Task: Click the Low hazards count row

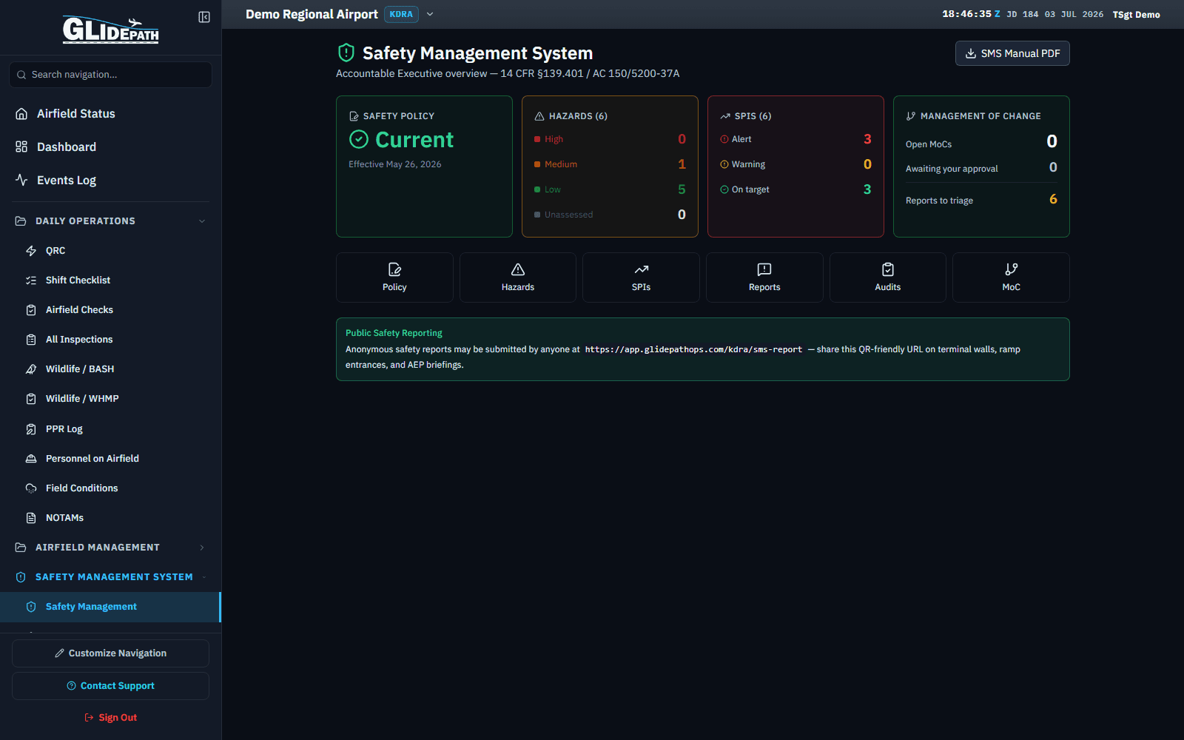Action: coord(610,189)
